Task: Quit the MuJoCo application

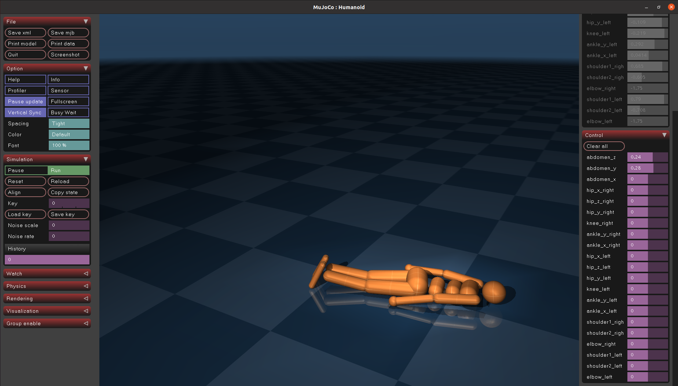Action: (x=25, y=55)
